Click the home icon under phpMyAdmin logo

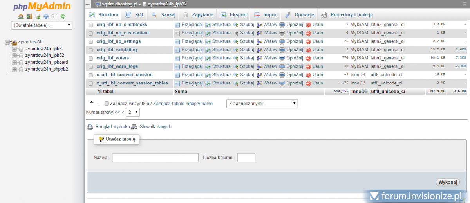(x=21, y=17)
